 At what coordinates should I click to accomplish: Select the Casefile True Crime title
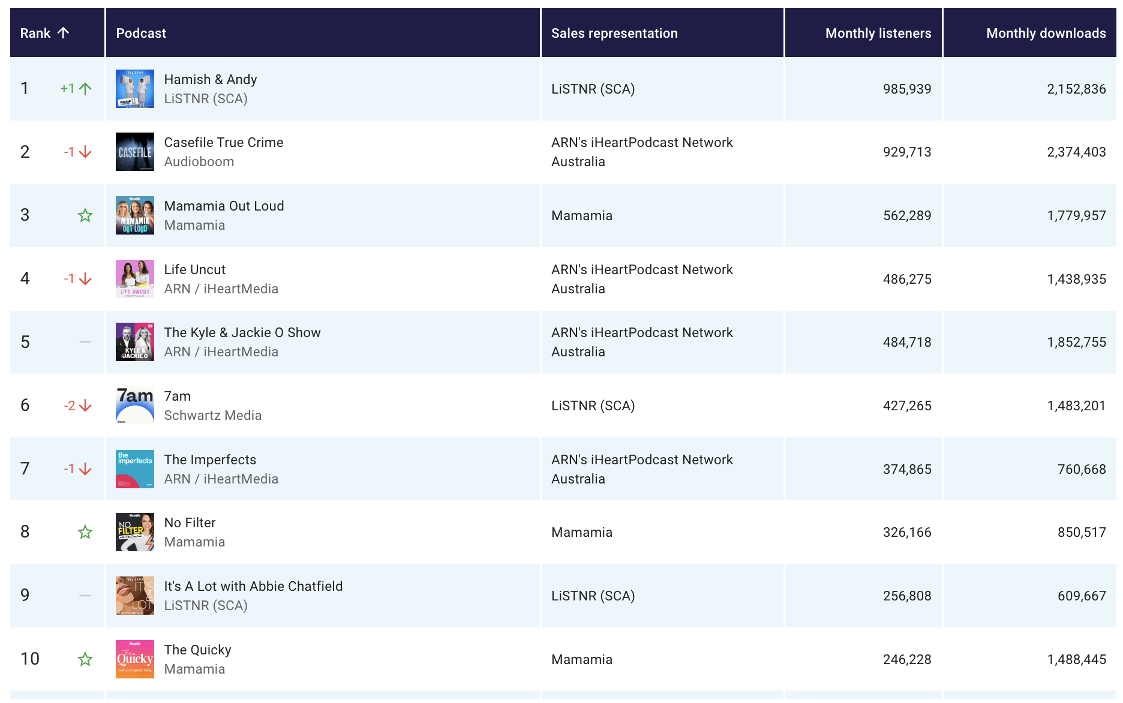(x=224, y=142)
